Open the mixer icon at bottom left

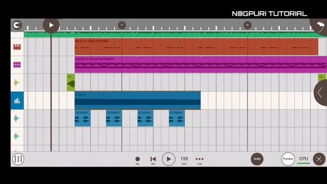[18, 159]
